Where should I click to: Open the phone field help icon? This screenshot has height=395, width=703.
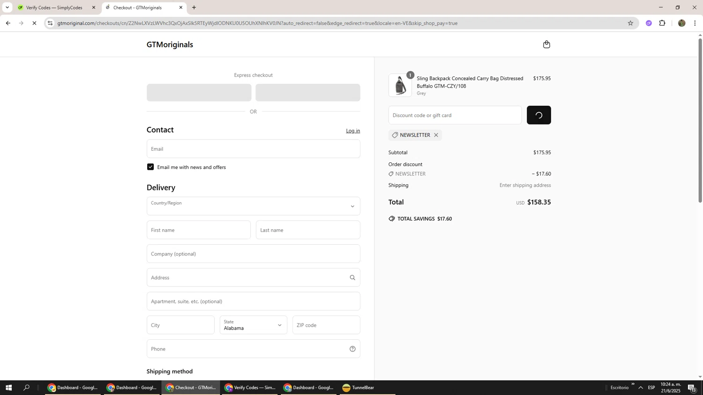click(x=352, y=349)
